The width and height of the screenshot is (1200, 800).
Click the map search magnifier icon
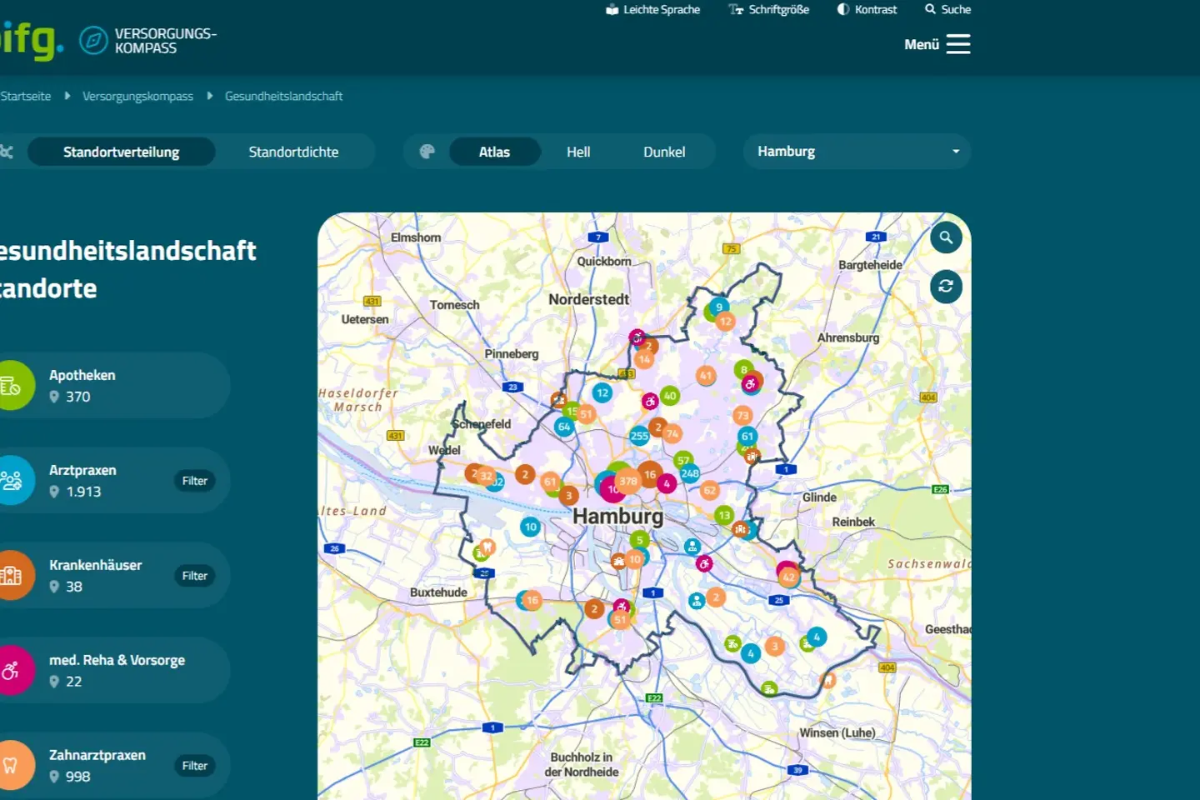coord(946,237)
